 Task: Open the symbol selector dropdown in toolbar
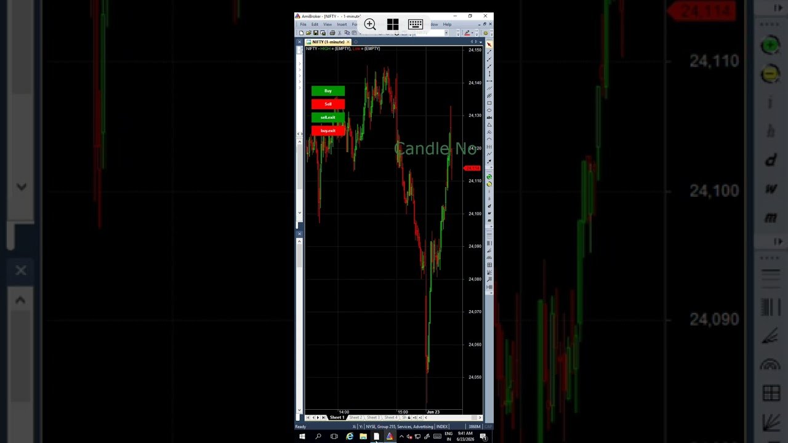[446, 33]
